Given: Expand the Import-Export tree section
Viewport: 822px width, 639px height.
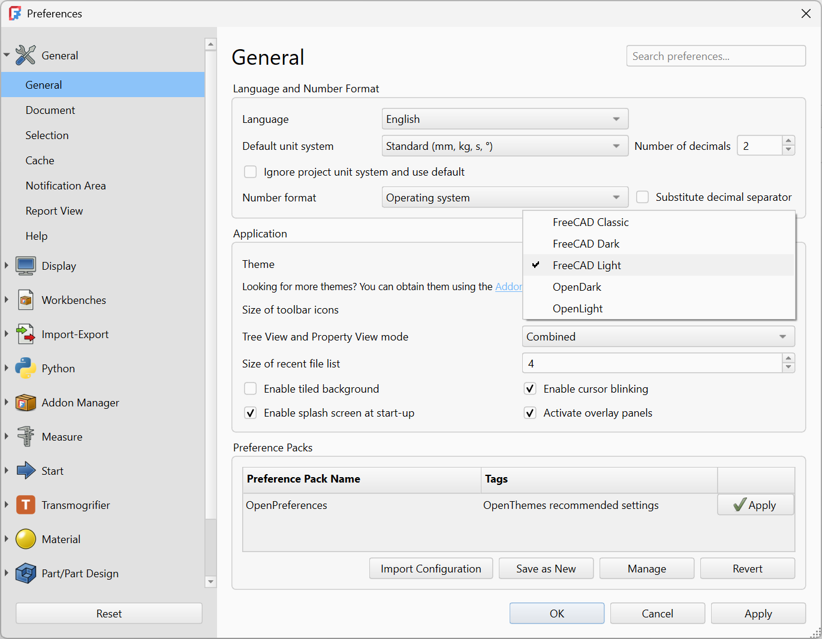Looking at the screenshot, I should pos(7,334).
